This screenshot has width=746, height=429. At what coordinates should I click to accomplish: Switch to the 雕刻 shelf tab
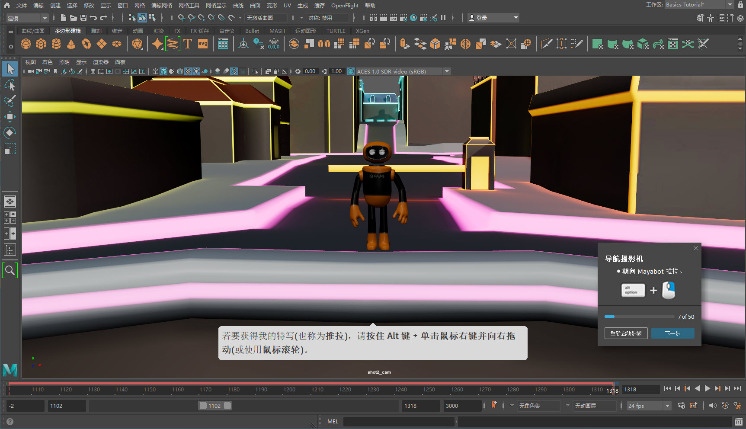[x=96, y=31]
